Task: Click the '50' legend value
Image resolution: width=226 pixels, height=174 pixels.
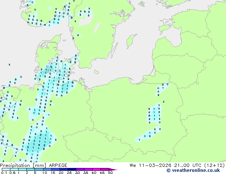Action: click(x=110, y=173)
